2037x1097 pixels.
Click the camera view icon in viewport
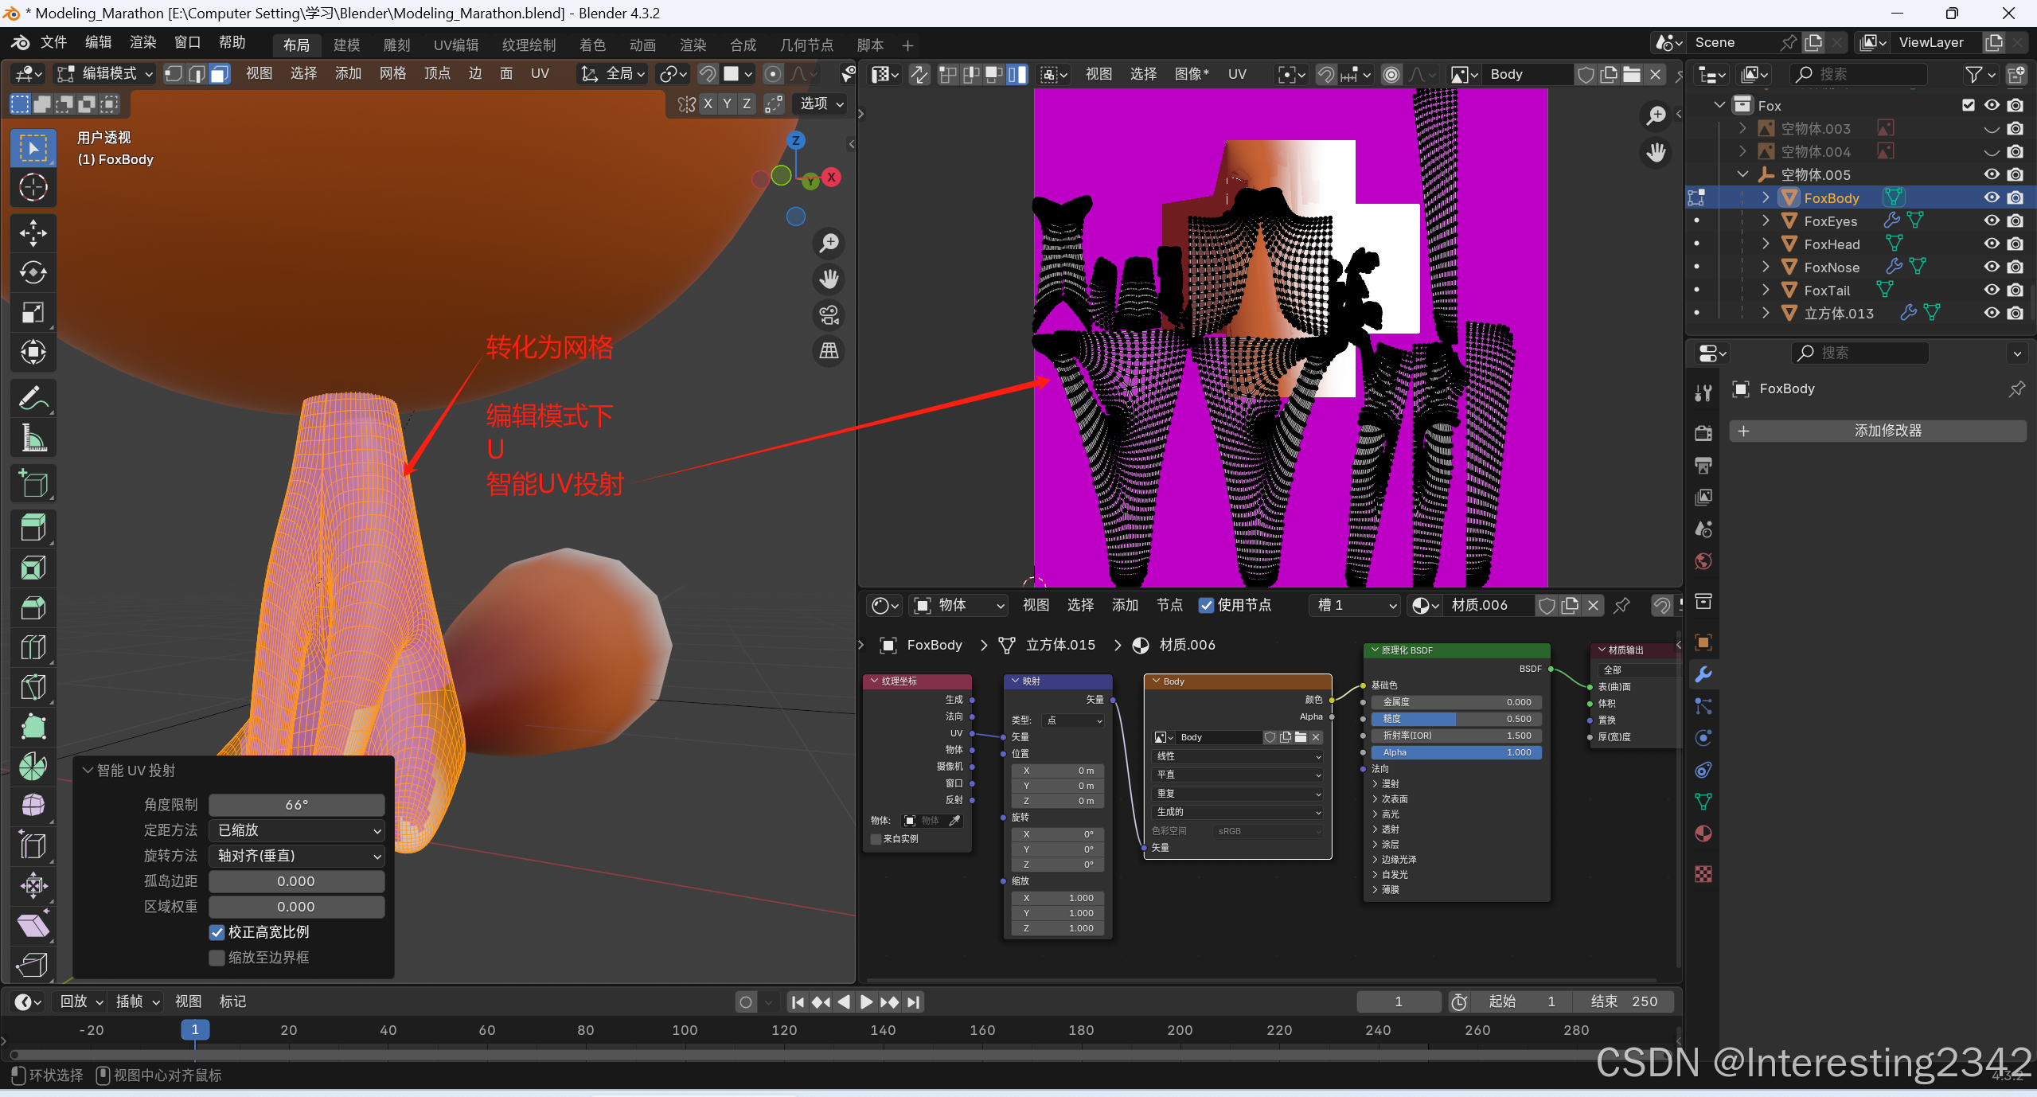(x=829, y=315)
